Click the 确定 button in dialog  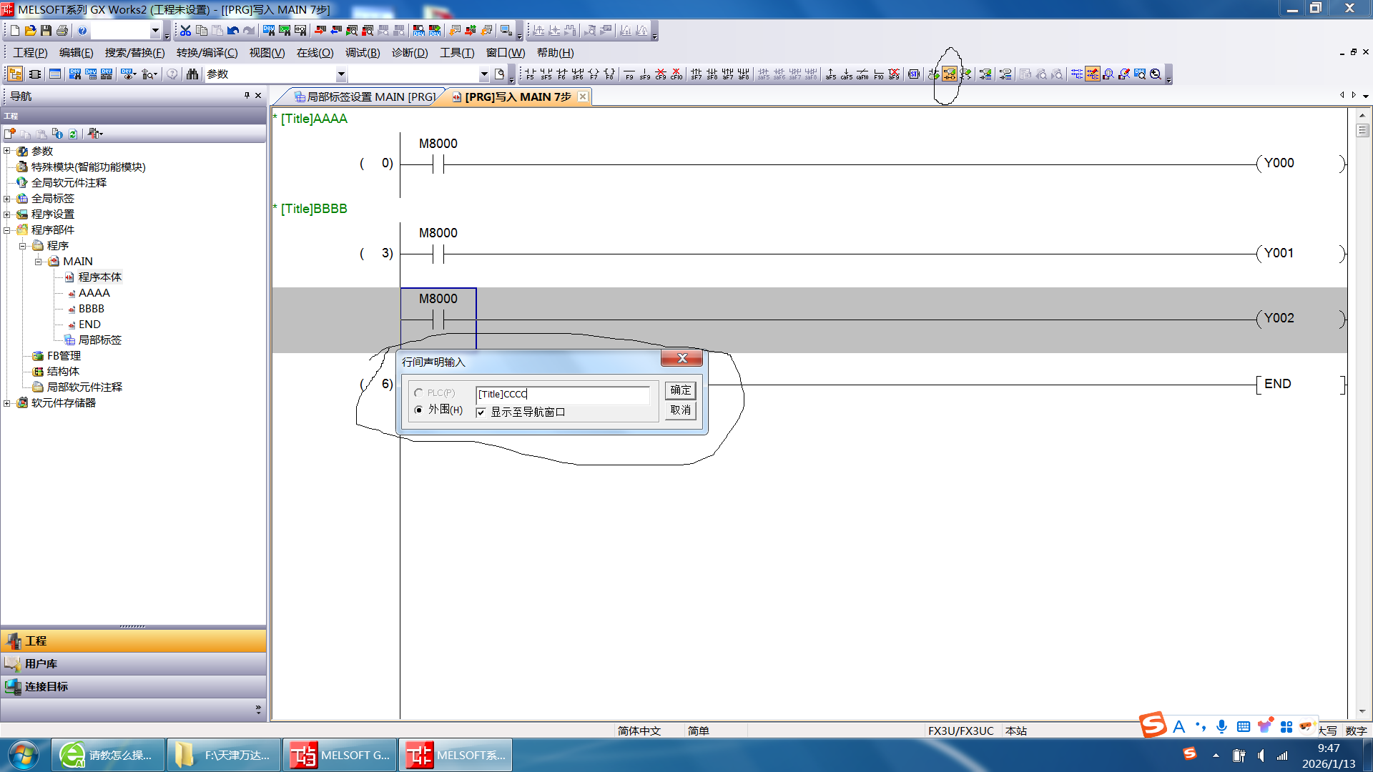(x=680, y=390)
